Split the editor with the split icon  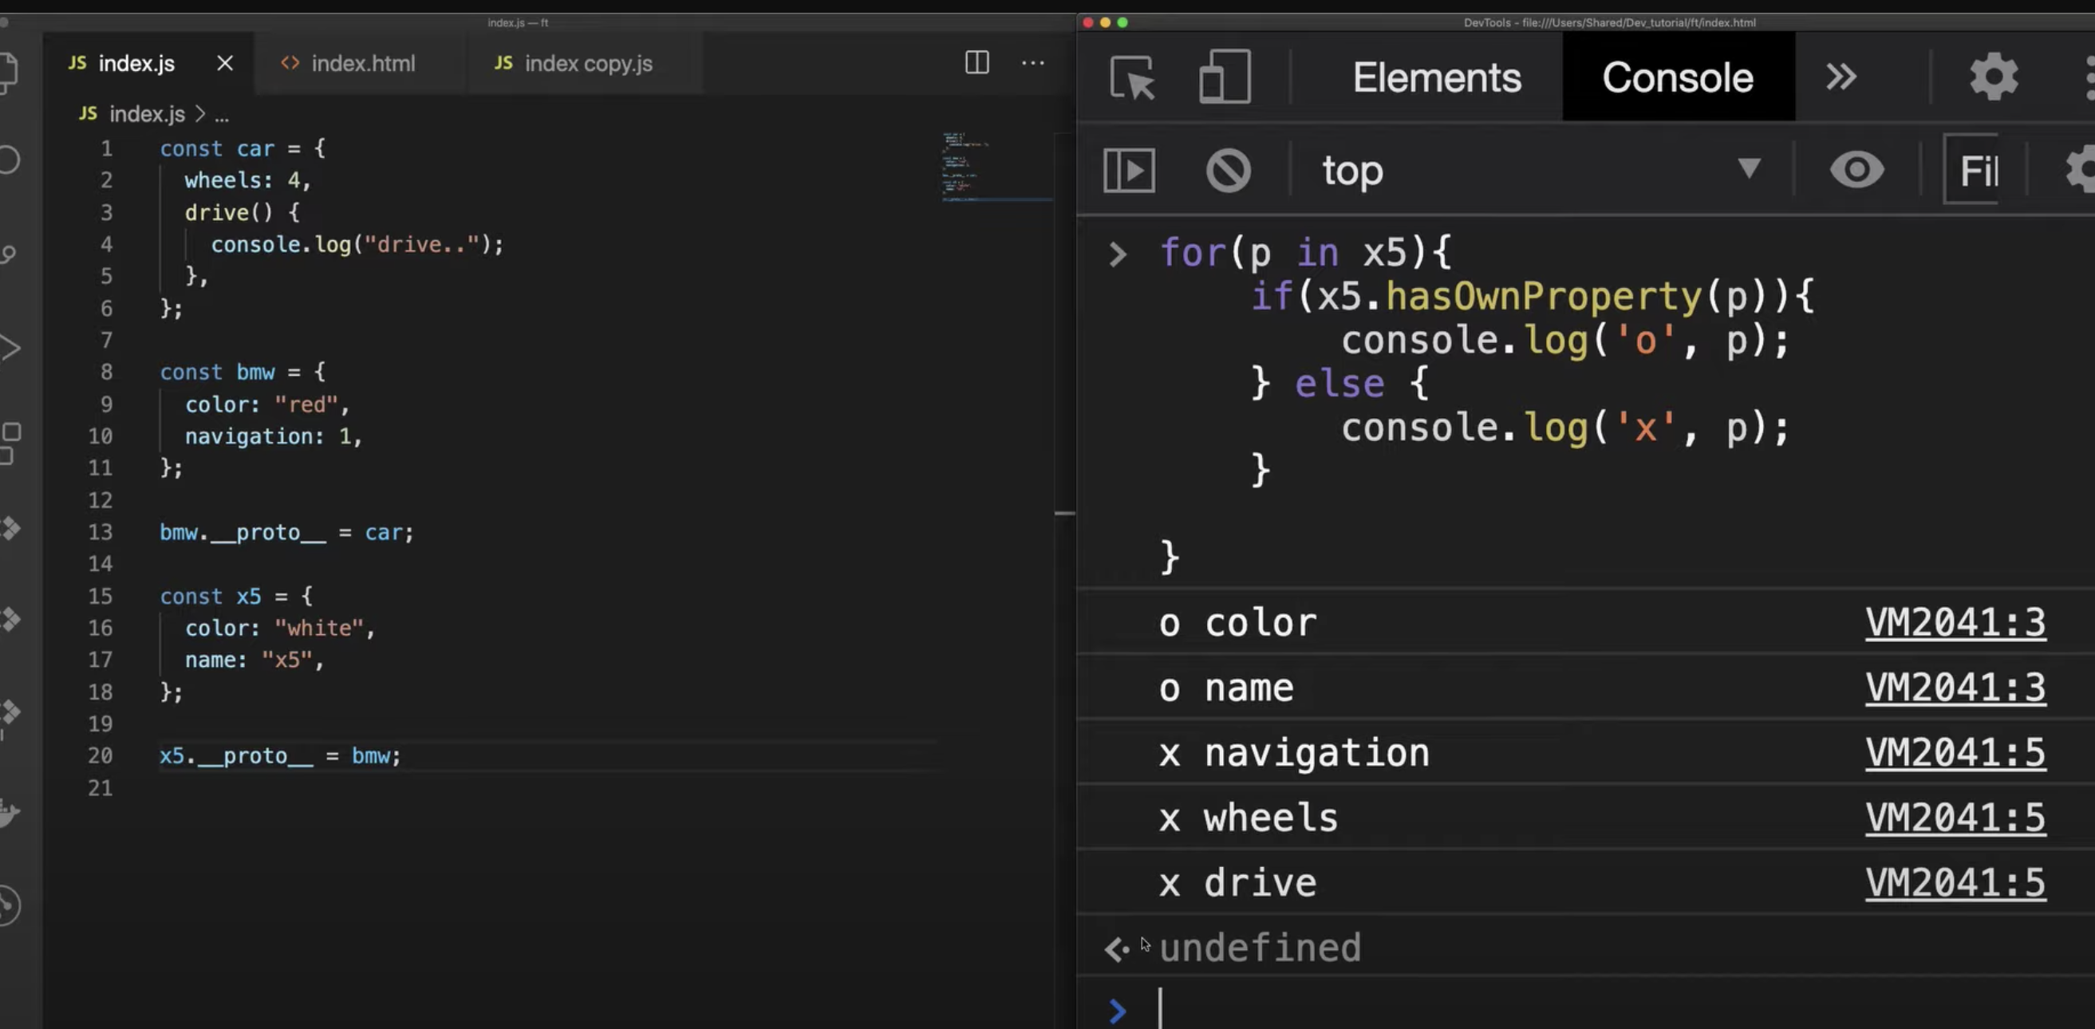click(x=976, y=63)
